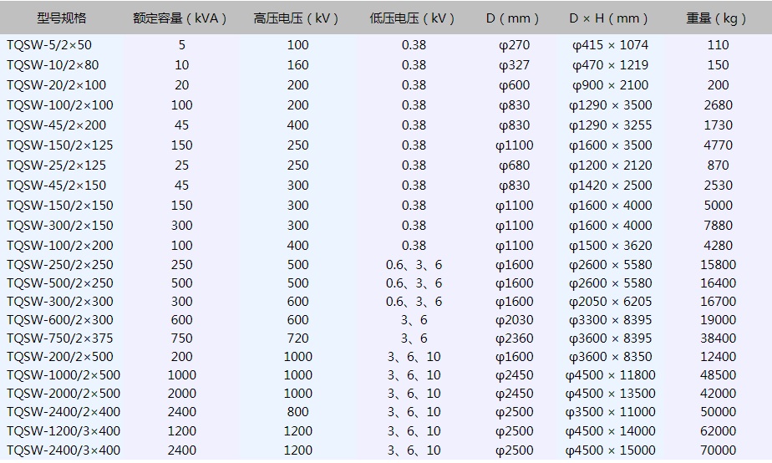Click the dimension cell φ1290 × 3255

point(610,125)
